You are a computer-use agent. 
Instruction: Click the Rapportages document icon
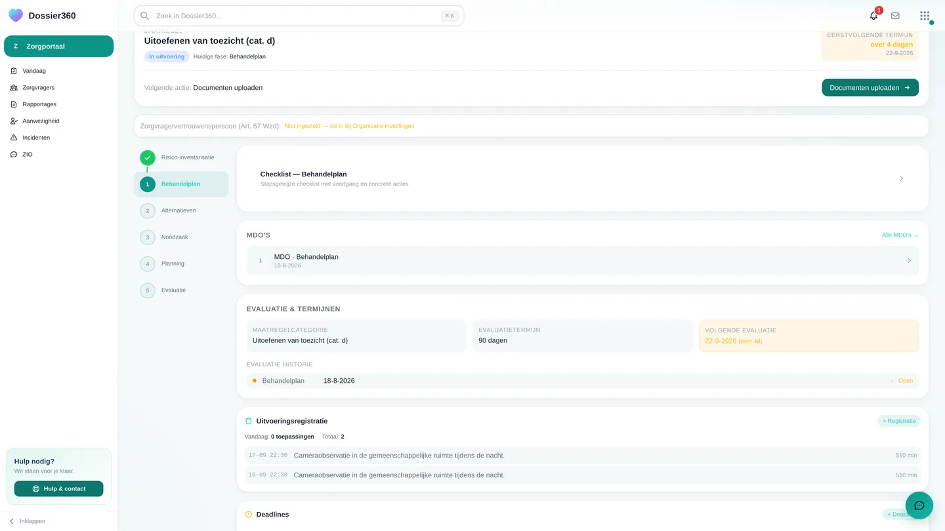click(14, 104)
